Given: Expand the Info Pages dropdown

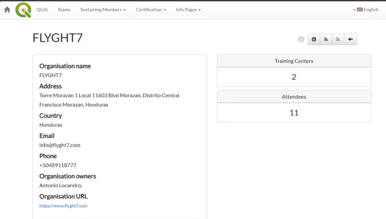Looking at the screenshot, I should [x=188, y=10].
